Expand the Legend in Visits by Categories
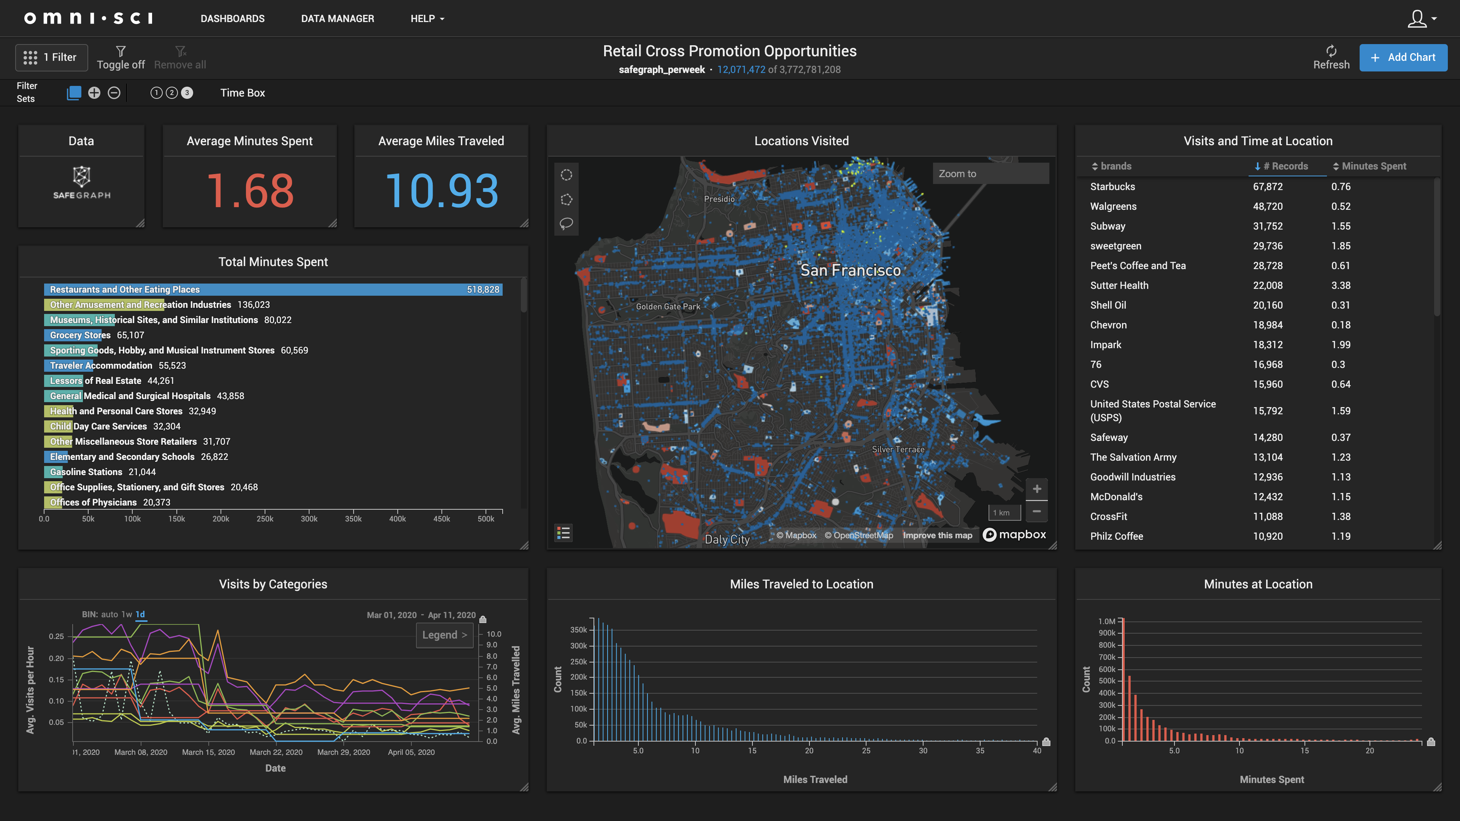 (444, 635)
